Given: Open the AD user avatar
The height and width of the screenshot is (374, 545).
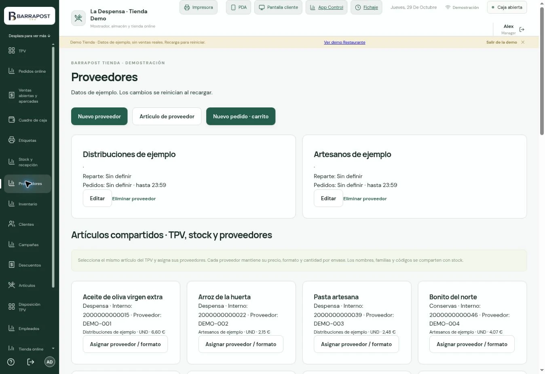Looking at the screenshot, I should pos(50,362).
